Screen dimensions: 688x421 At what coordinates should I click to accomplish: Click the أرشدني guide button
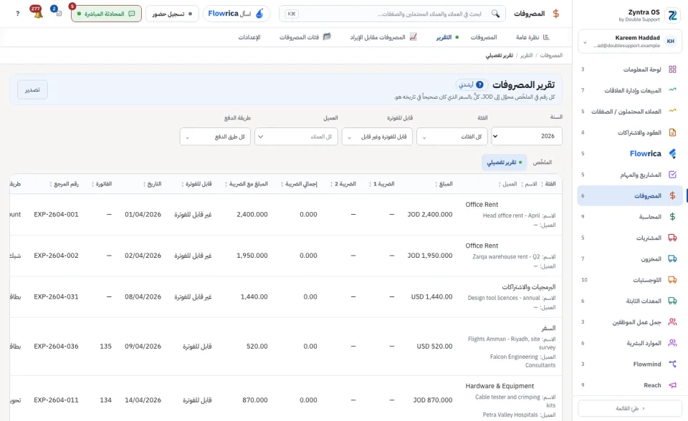coord(472,84)
